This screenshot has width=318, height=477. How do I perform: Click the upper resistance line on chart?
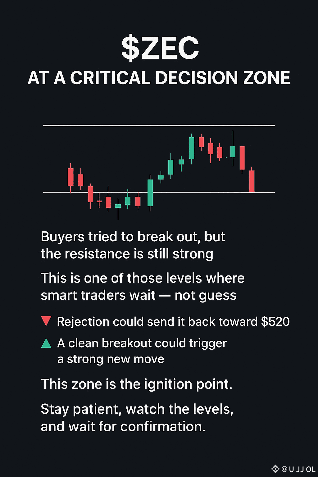click(x=159, y=125)
